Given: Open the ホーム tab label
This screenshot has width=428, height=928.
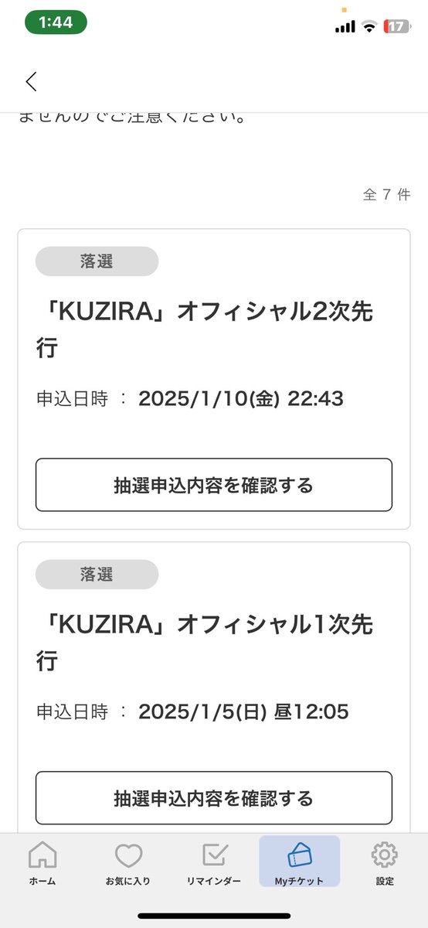Looking at the screenshot, I should coord(42,881).
